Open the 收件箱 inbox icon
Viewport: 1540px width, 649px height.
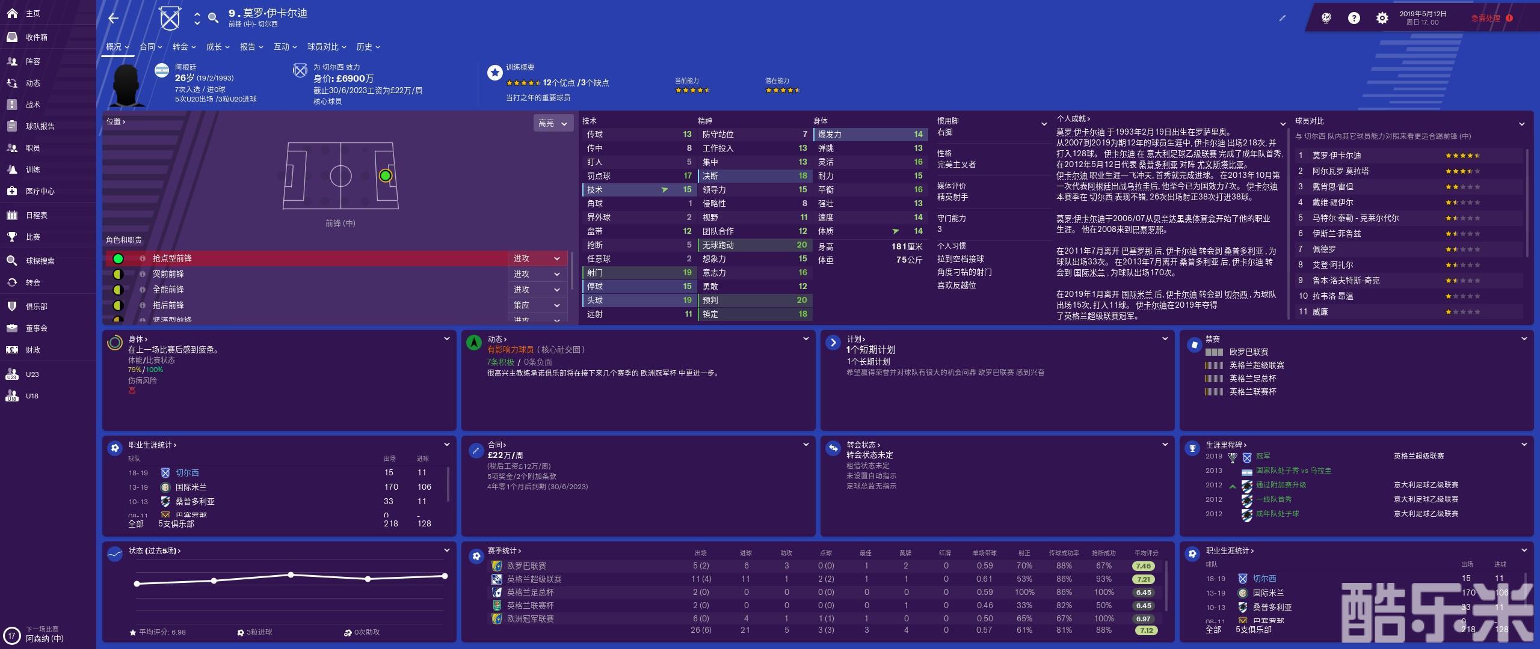tap(12, 37)
